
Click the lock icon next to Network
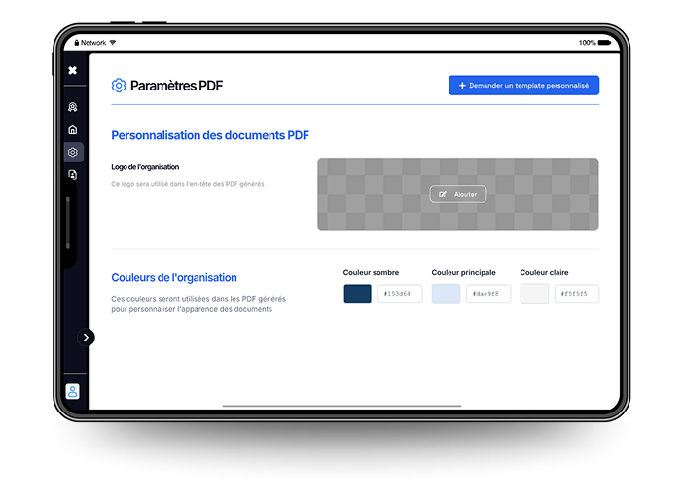[77, 42]
